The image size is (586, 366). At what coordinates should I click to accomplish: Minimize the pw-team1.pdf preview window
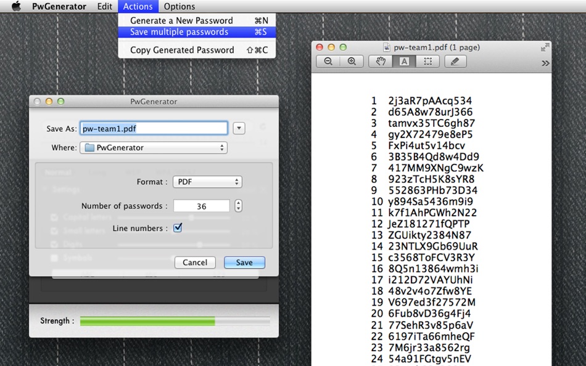pyautogui.click(x=331, y=47)
